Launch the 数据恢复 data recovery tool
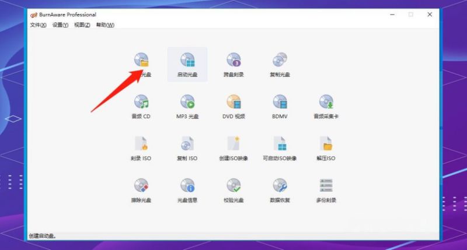 (x=280, y=190)
